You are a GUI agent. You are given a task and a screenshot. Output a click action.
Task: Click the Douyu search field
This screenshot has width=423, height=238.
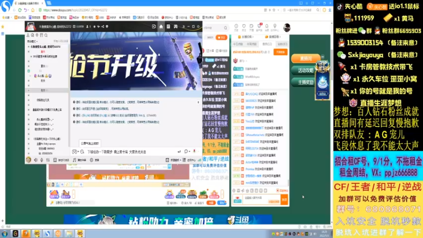(215, 28)
